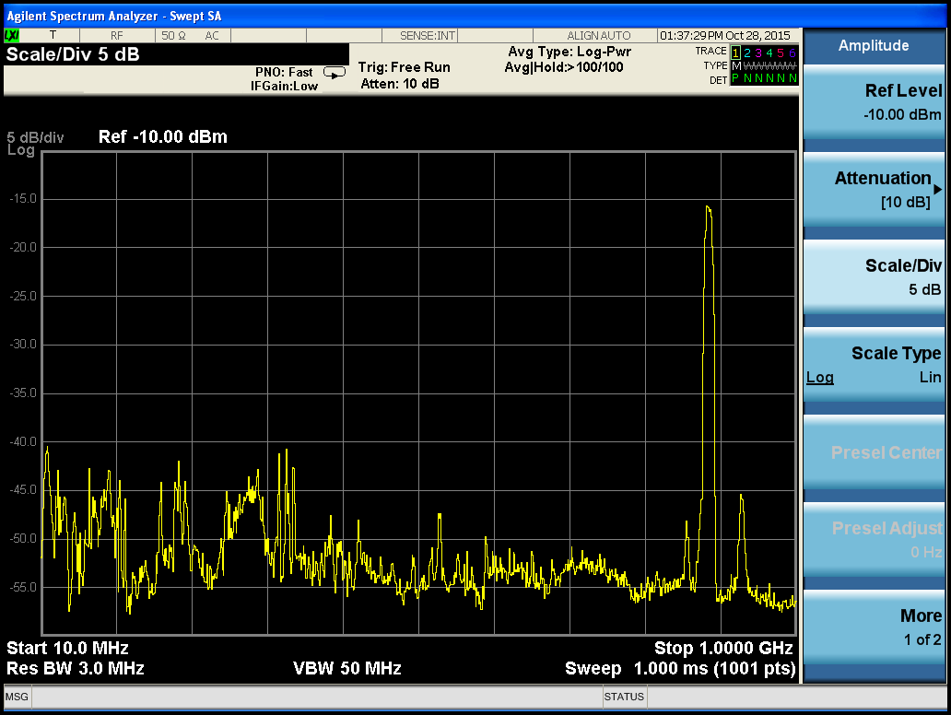Click the AC coupling indicator

[x=212, y=35]
